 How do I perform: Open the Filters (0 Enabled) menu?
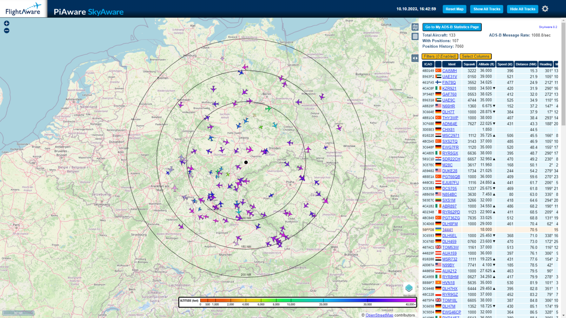440,56
